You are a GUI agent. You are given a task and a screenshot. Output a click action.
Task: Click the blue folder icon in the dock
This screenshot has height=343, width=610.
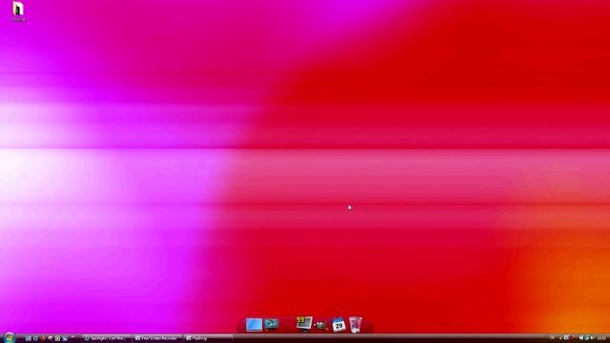(254, 325)
